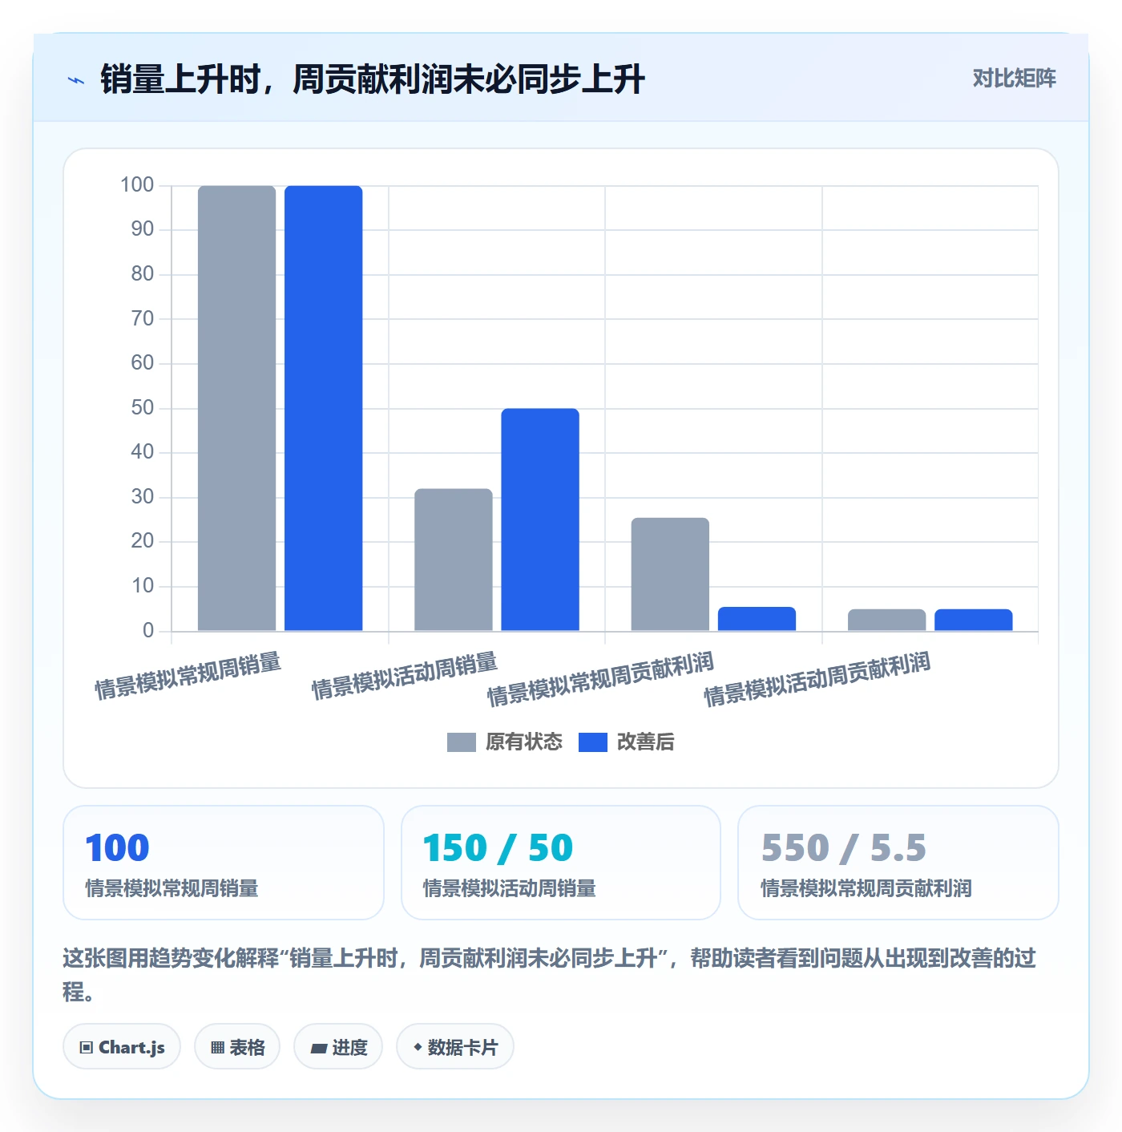Viewport: 1122px width, 1132px height.
Task: Click the y-axis value 100
Action: [x=137, y=185]
